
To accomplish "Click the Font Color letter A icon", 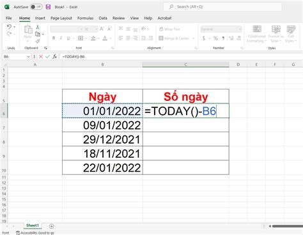I will pos(105,38).
